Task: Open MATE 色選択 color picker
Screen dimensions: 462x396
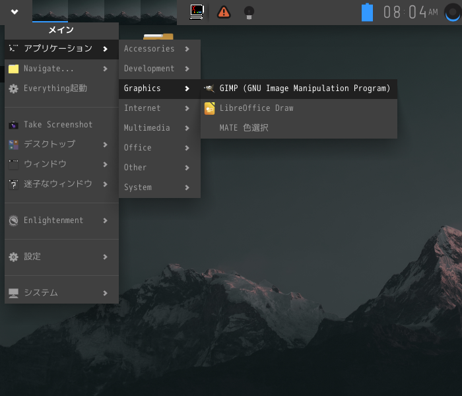Action: point(299,128)
